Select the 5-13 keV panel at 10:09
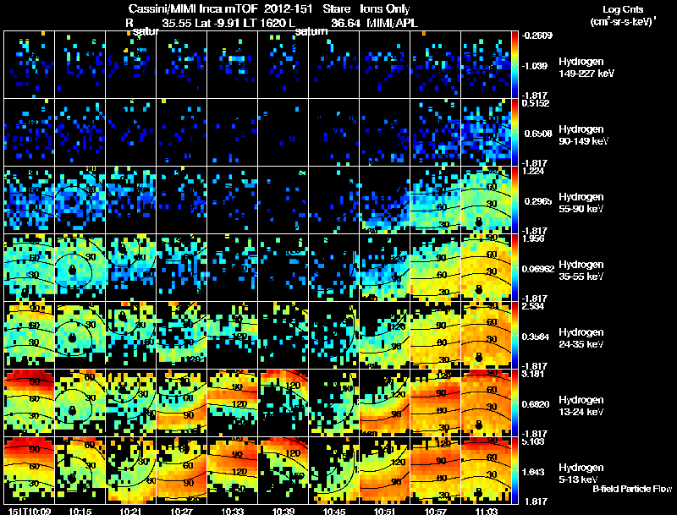Screen dimensions: 677x515 coord(30,471)
